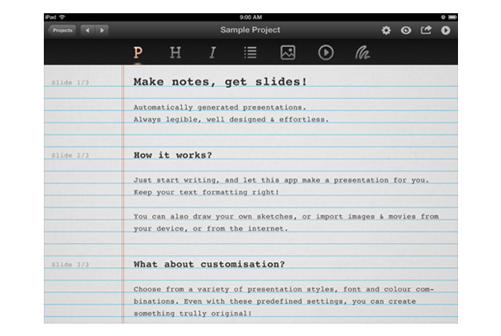Image resolution: width=501 pixels, height=336 pixels.
Task: Toggle italic text formatting
Action: pos(212,52)
